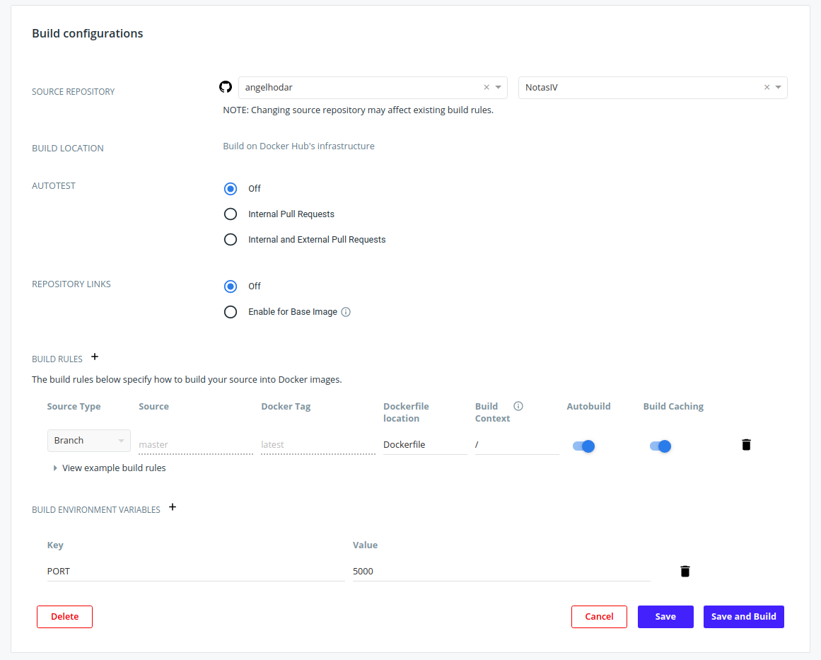Clear the angelhodar account selection
This screenshot has width=821, height=660.
487,88
